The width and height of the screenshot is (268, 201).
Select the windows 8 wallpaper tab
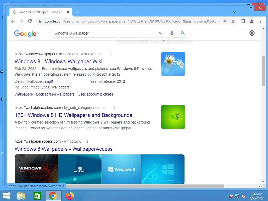pos(41,12)
